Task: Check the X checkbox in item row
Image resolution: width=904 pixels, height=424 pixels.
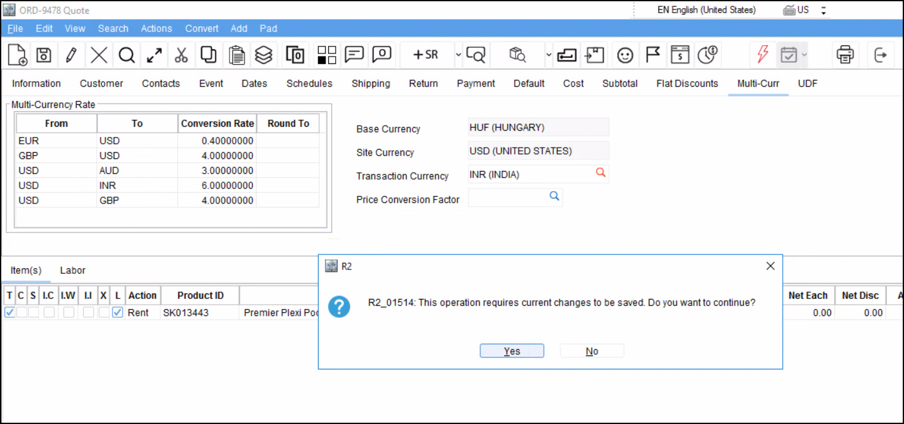Action: click(x=104, y=312)
